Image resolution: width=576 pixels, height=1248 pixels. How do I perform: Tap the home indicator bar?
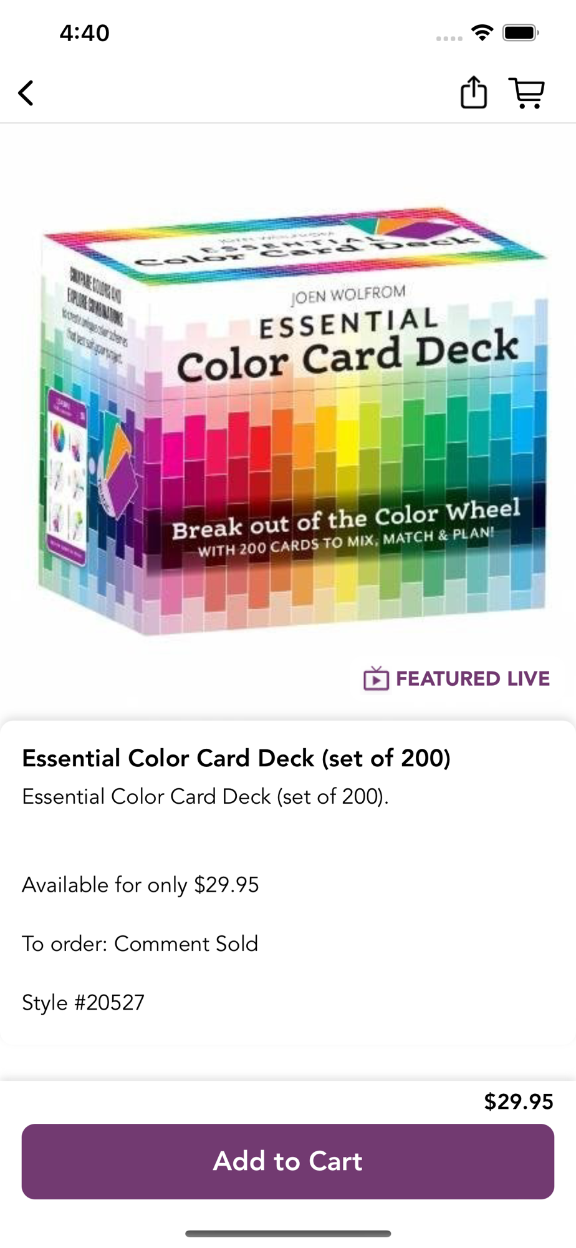(x=288, y=1233)
